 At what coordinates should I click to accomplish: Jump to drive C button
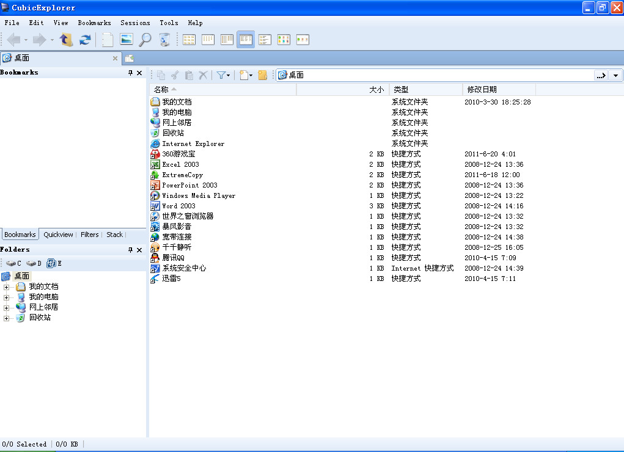click(13, 263)
